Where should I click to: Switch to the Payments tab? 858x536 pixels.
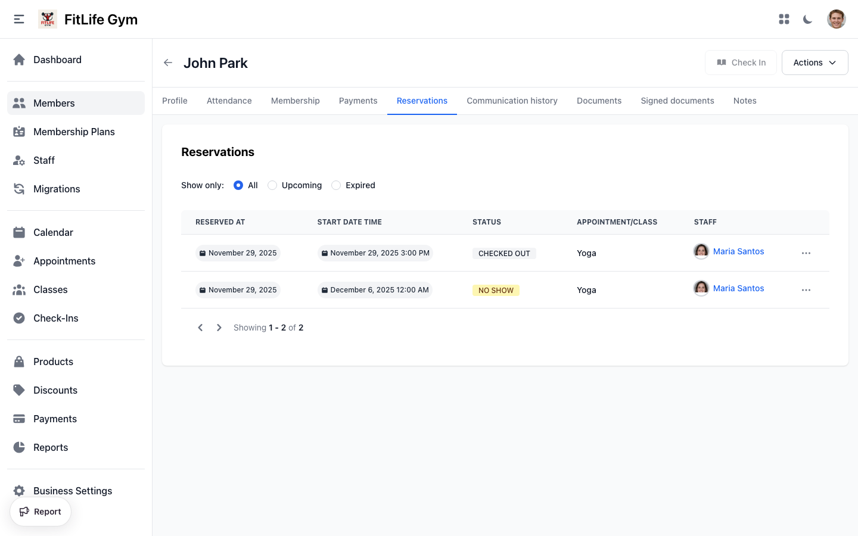(357, 101)
